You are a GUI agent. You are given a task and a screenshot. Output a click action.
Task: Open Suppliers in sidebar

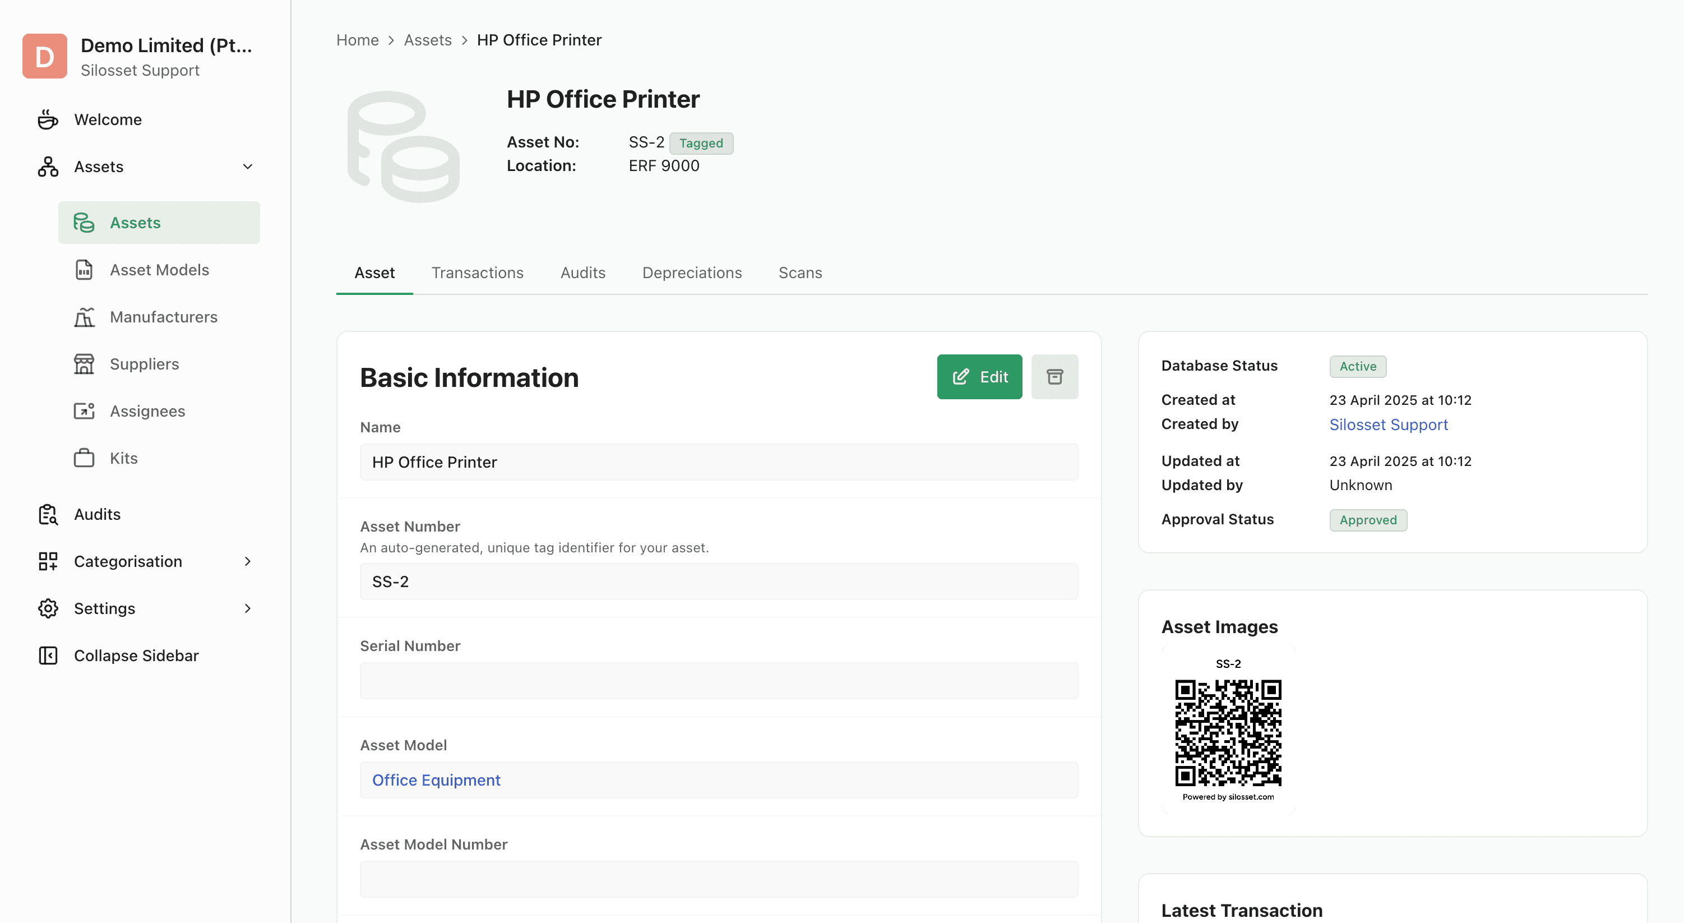tap(145, 364)
